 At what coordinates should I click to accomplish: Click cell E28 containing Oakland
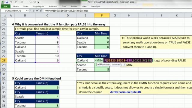click(x=85, y=60)
